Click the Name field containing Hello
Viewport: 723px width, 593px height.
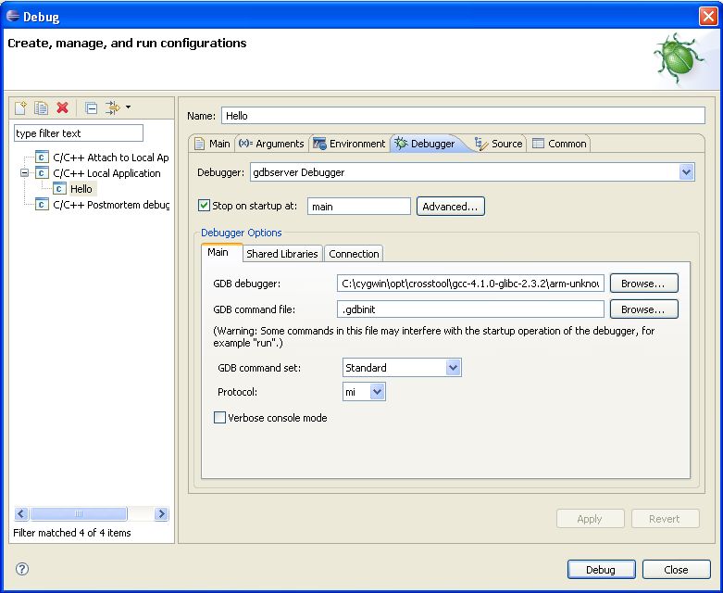coord(463,116)
